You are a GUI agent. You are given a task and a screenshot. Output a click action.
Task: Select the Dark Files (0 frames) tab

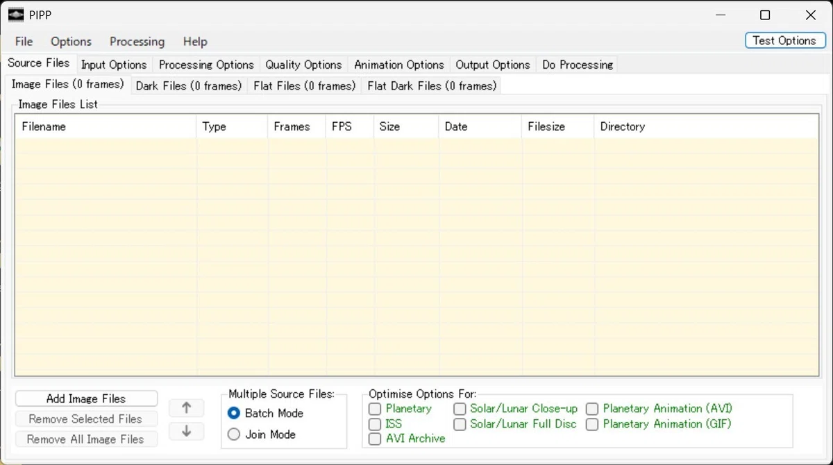(189, 86)
